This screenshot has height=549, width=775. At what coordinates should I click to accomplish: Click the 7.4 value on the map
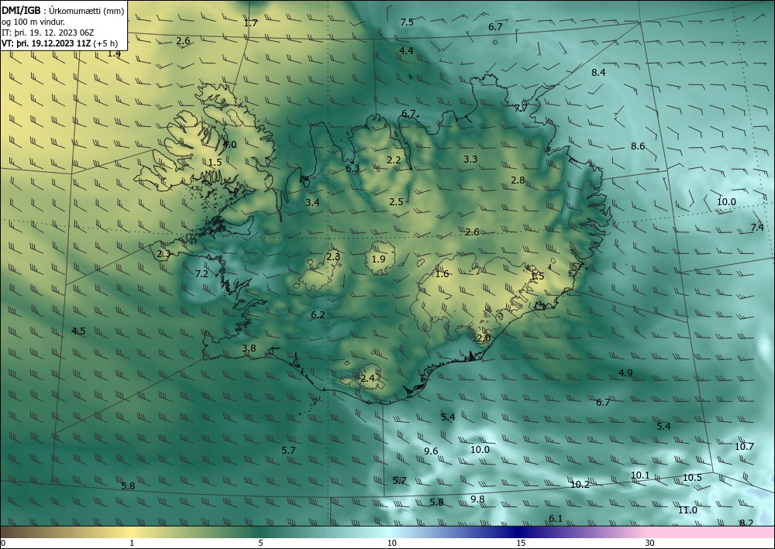[x=757, y=227]
